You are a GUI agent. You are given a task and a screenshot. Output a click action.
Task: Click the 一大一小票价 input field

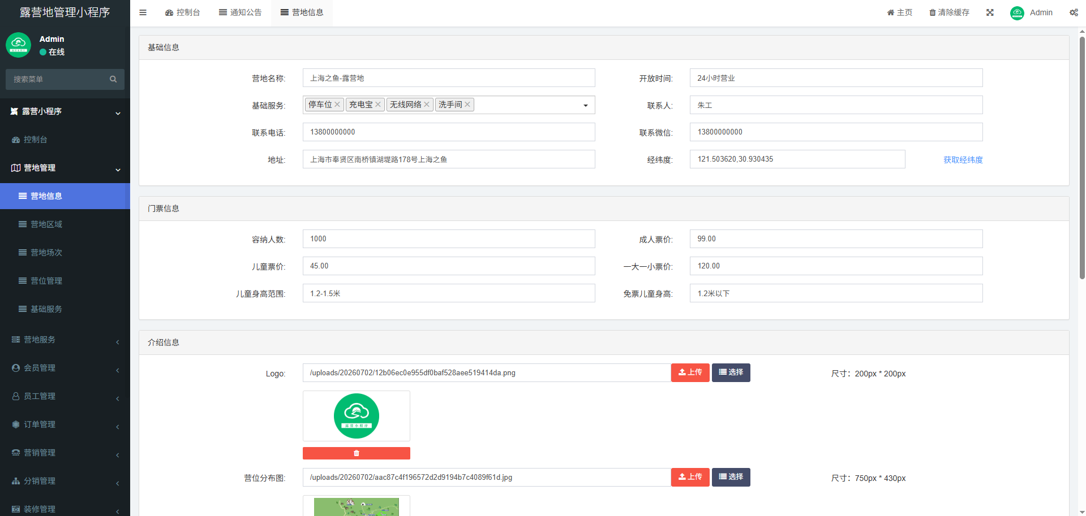(836, 266)
